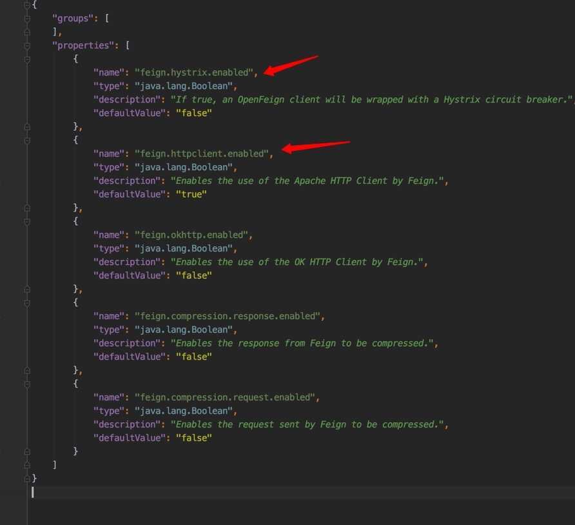Screen dimensions: 575x525
Task: Fold the block containing feign.compression.request.enabled
Action: click(x=27, y=384)
